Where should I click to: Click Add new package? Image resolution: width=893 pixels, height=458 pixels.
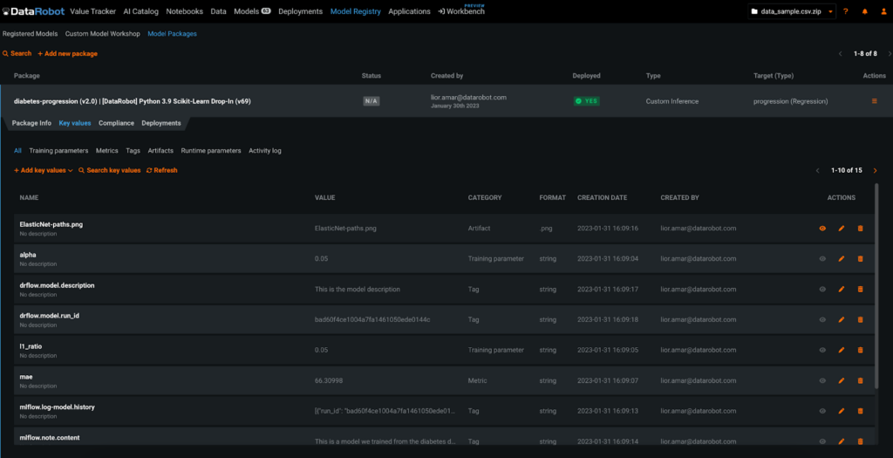[x=67, y=53]
